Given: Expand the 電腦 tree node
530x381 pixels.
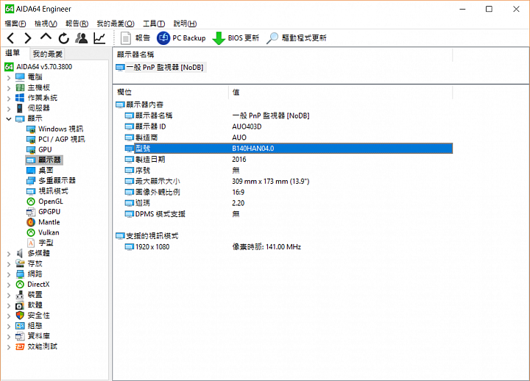Looking at the screenshot, I should click(x=9, y=78).
